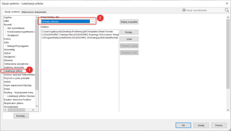
Task: Select Przyrost w polu pokrętła item
Action: tap(16, 78)
